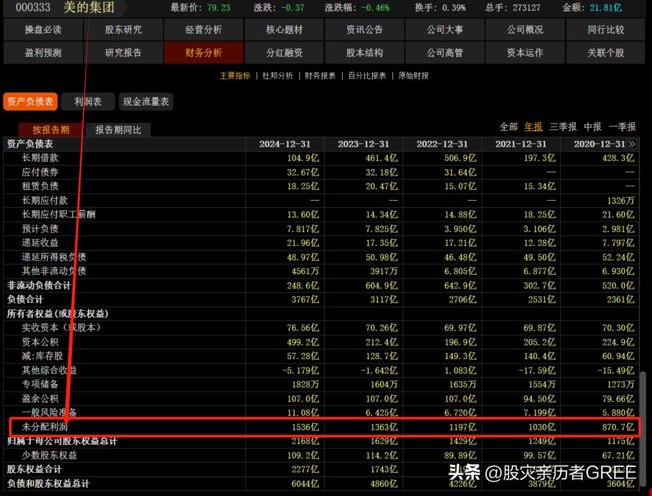Select the 股东权益合计 row label
This screenshot has width=652, height=496.
tap(35, 470)
